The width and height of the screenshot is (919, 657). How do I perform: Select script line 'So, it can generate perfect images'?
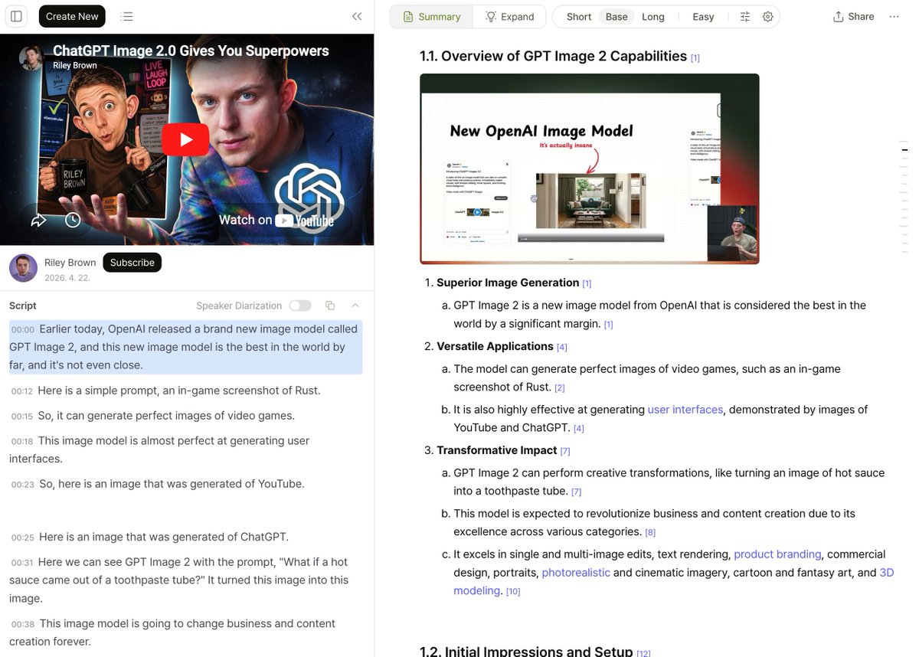(166, 416)
